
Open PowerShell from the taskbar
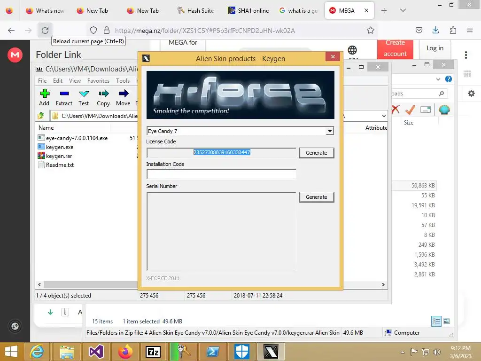pyautogui.click(x=213, y=352)
